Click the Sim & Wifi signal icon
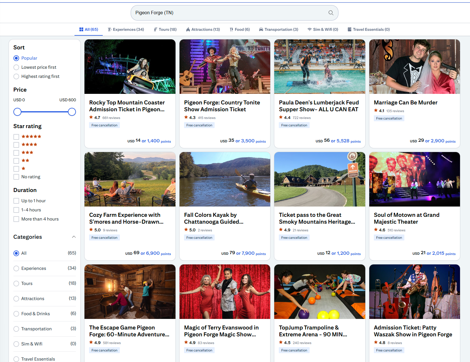470x362 pixels. point(310,29)
